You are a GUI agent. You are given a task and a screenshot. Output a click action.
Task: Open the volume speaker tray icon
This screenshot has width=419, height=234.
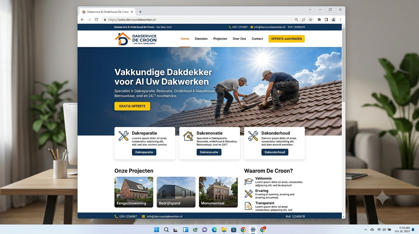[x=384, y=229]
